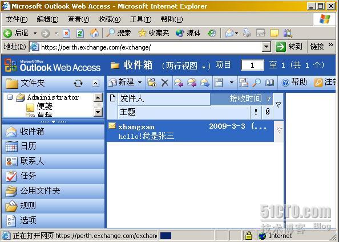
Task: Sort by Received time (接收时间) header
Action: click(x=242, y=99)
